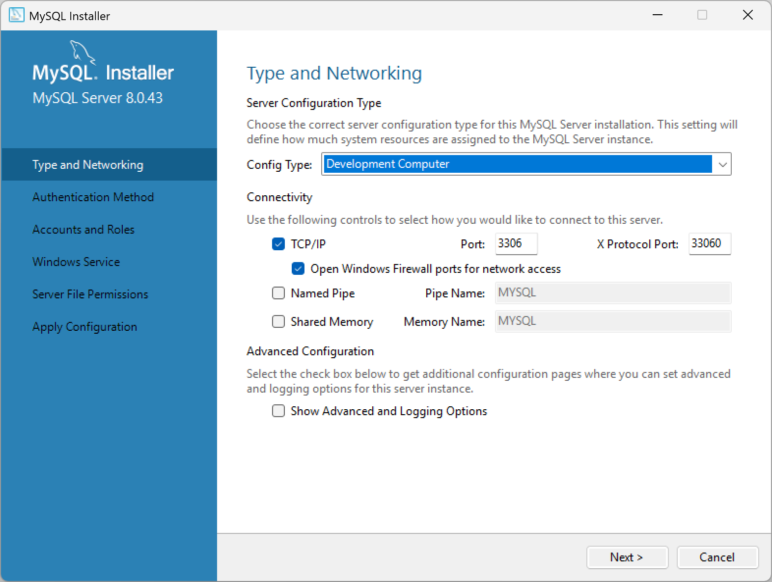The width and height of the screenshot is (772, 582).
Task: Focus the X Protocol Port field
Action: coord(710,244)
